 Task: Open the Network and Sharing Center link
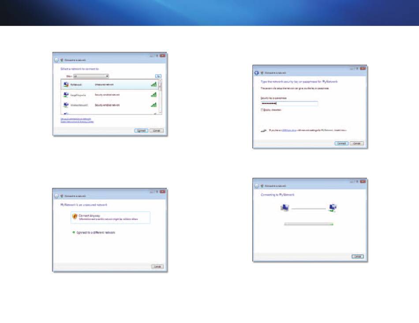coord(77,121)
